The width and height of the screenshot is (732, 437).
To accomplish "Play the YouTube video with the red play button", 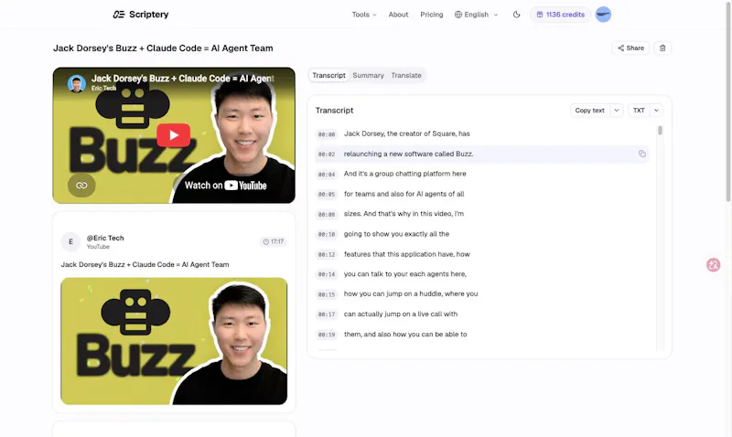I will (x=173, y=135).
